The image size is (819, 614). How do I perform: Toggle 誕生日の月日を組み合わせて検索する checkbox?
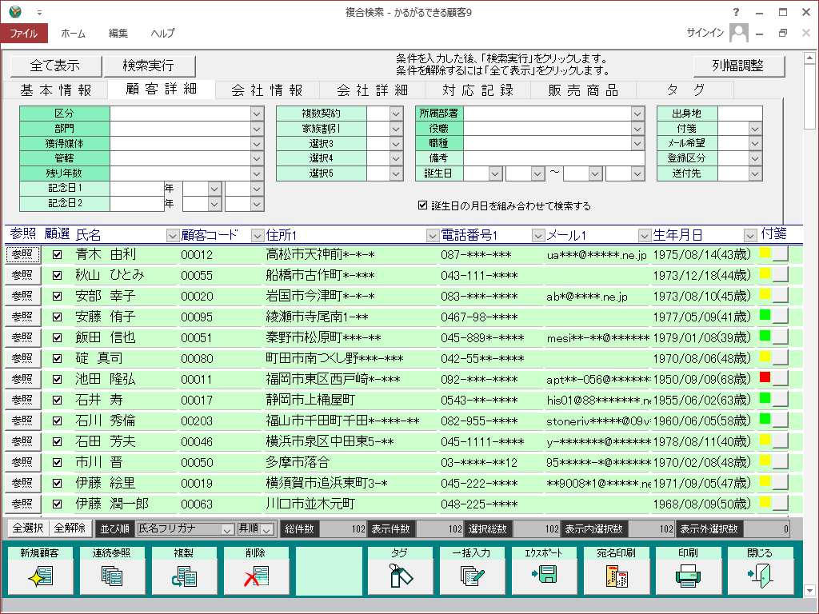[423, 205]
